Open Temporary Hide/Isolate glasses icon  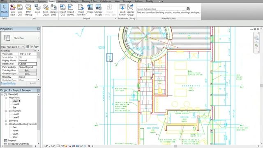pyautogui.click(x=81, y=146)
